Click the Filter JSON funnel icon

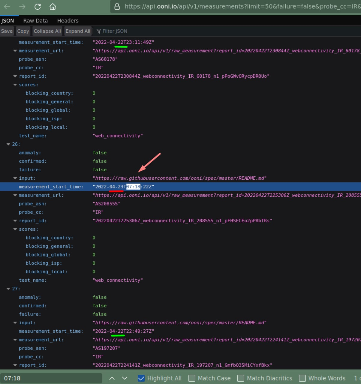click(99, 31)
